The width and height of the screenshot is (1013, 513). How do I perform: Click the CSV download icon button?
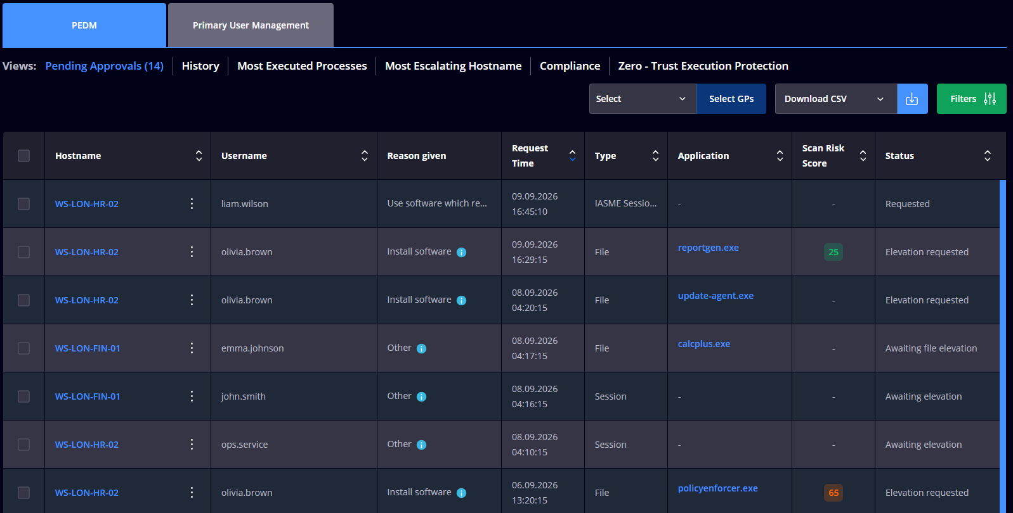click(x=912, y=99)
